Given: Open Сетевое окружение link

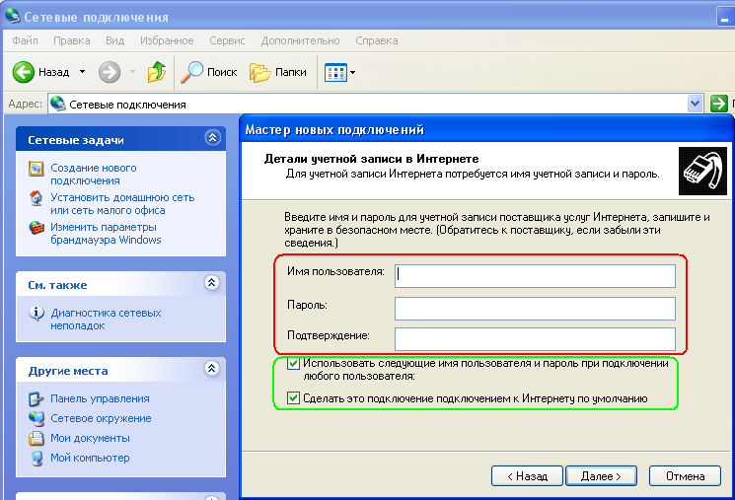Looking at the screenshot, I should click(101, 418).
